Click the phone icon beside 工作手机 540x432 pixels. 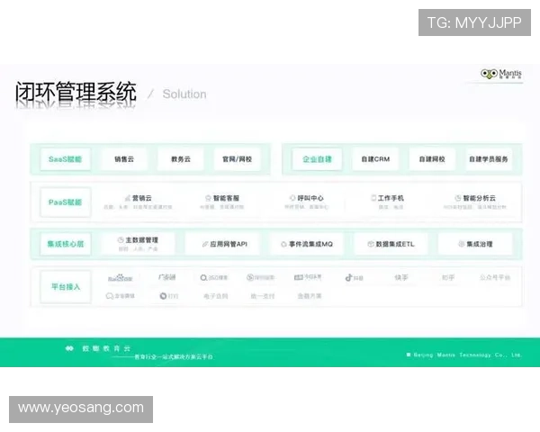(373, 198)
